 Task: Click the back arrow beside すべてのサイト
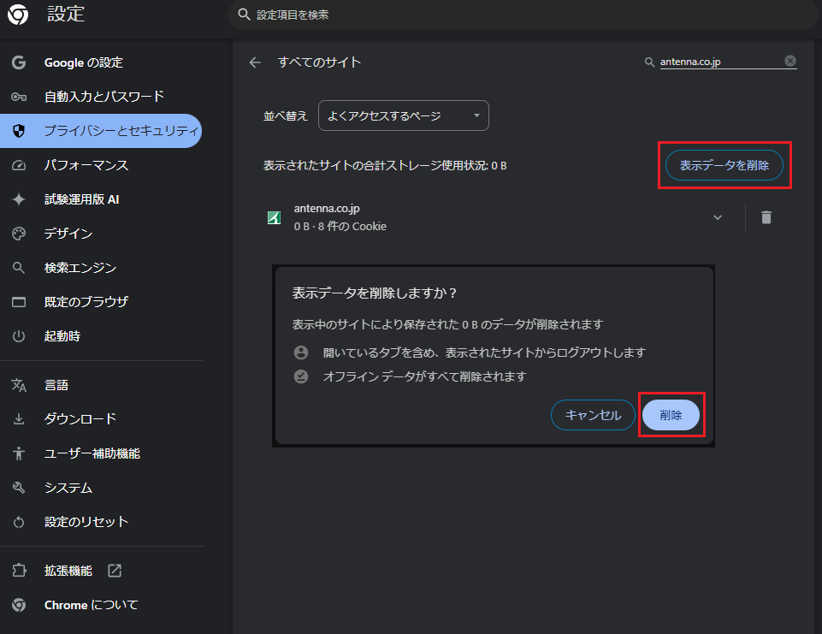click(x=254, y=62)
